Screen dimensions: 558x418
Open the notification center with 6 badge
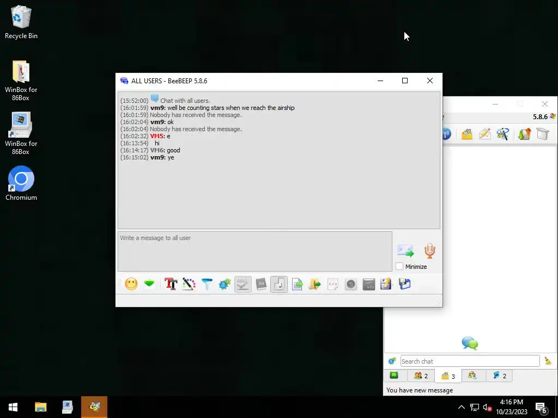coord(541,408)
